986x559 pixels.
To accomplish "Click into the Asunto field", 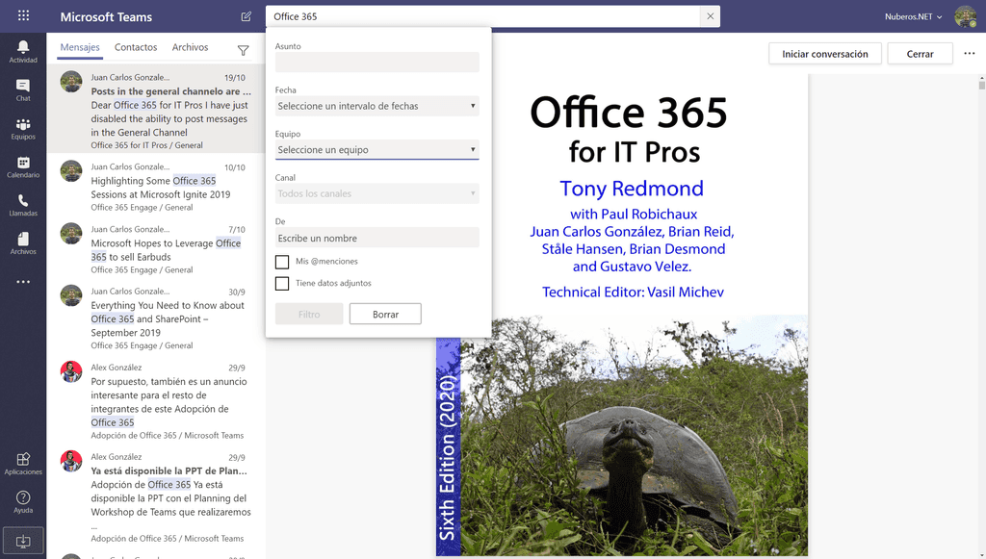I will coord(376,63).
